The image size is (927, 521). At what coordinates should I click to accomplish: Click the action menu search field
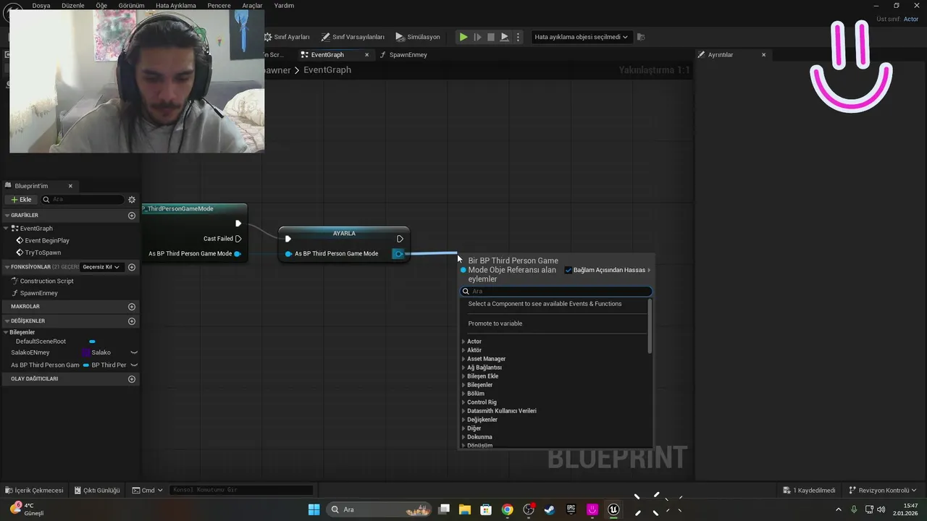click(x=556, y=292)
